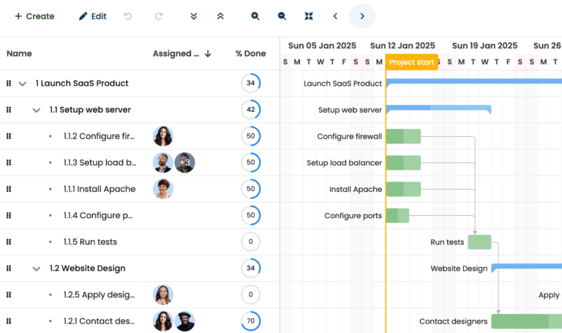The height and width of the screenshot is (333, 562).
Task: Collapse the 1 Launch SaaS Product row
Action: (x=23, y=83)
